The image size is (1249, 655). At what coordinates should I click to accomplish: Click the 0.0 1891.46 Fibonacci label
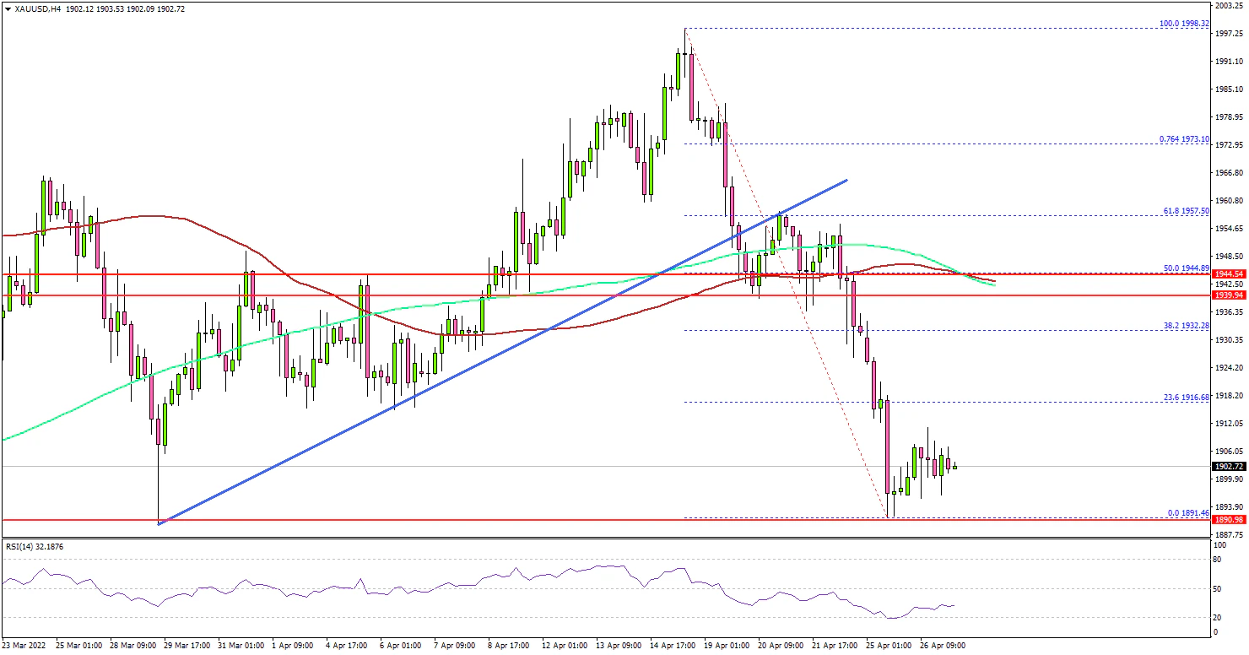pos(1188,512)
